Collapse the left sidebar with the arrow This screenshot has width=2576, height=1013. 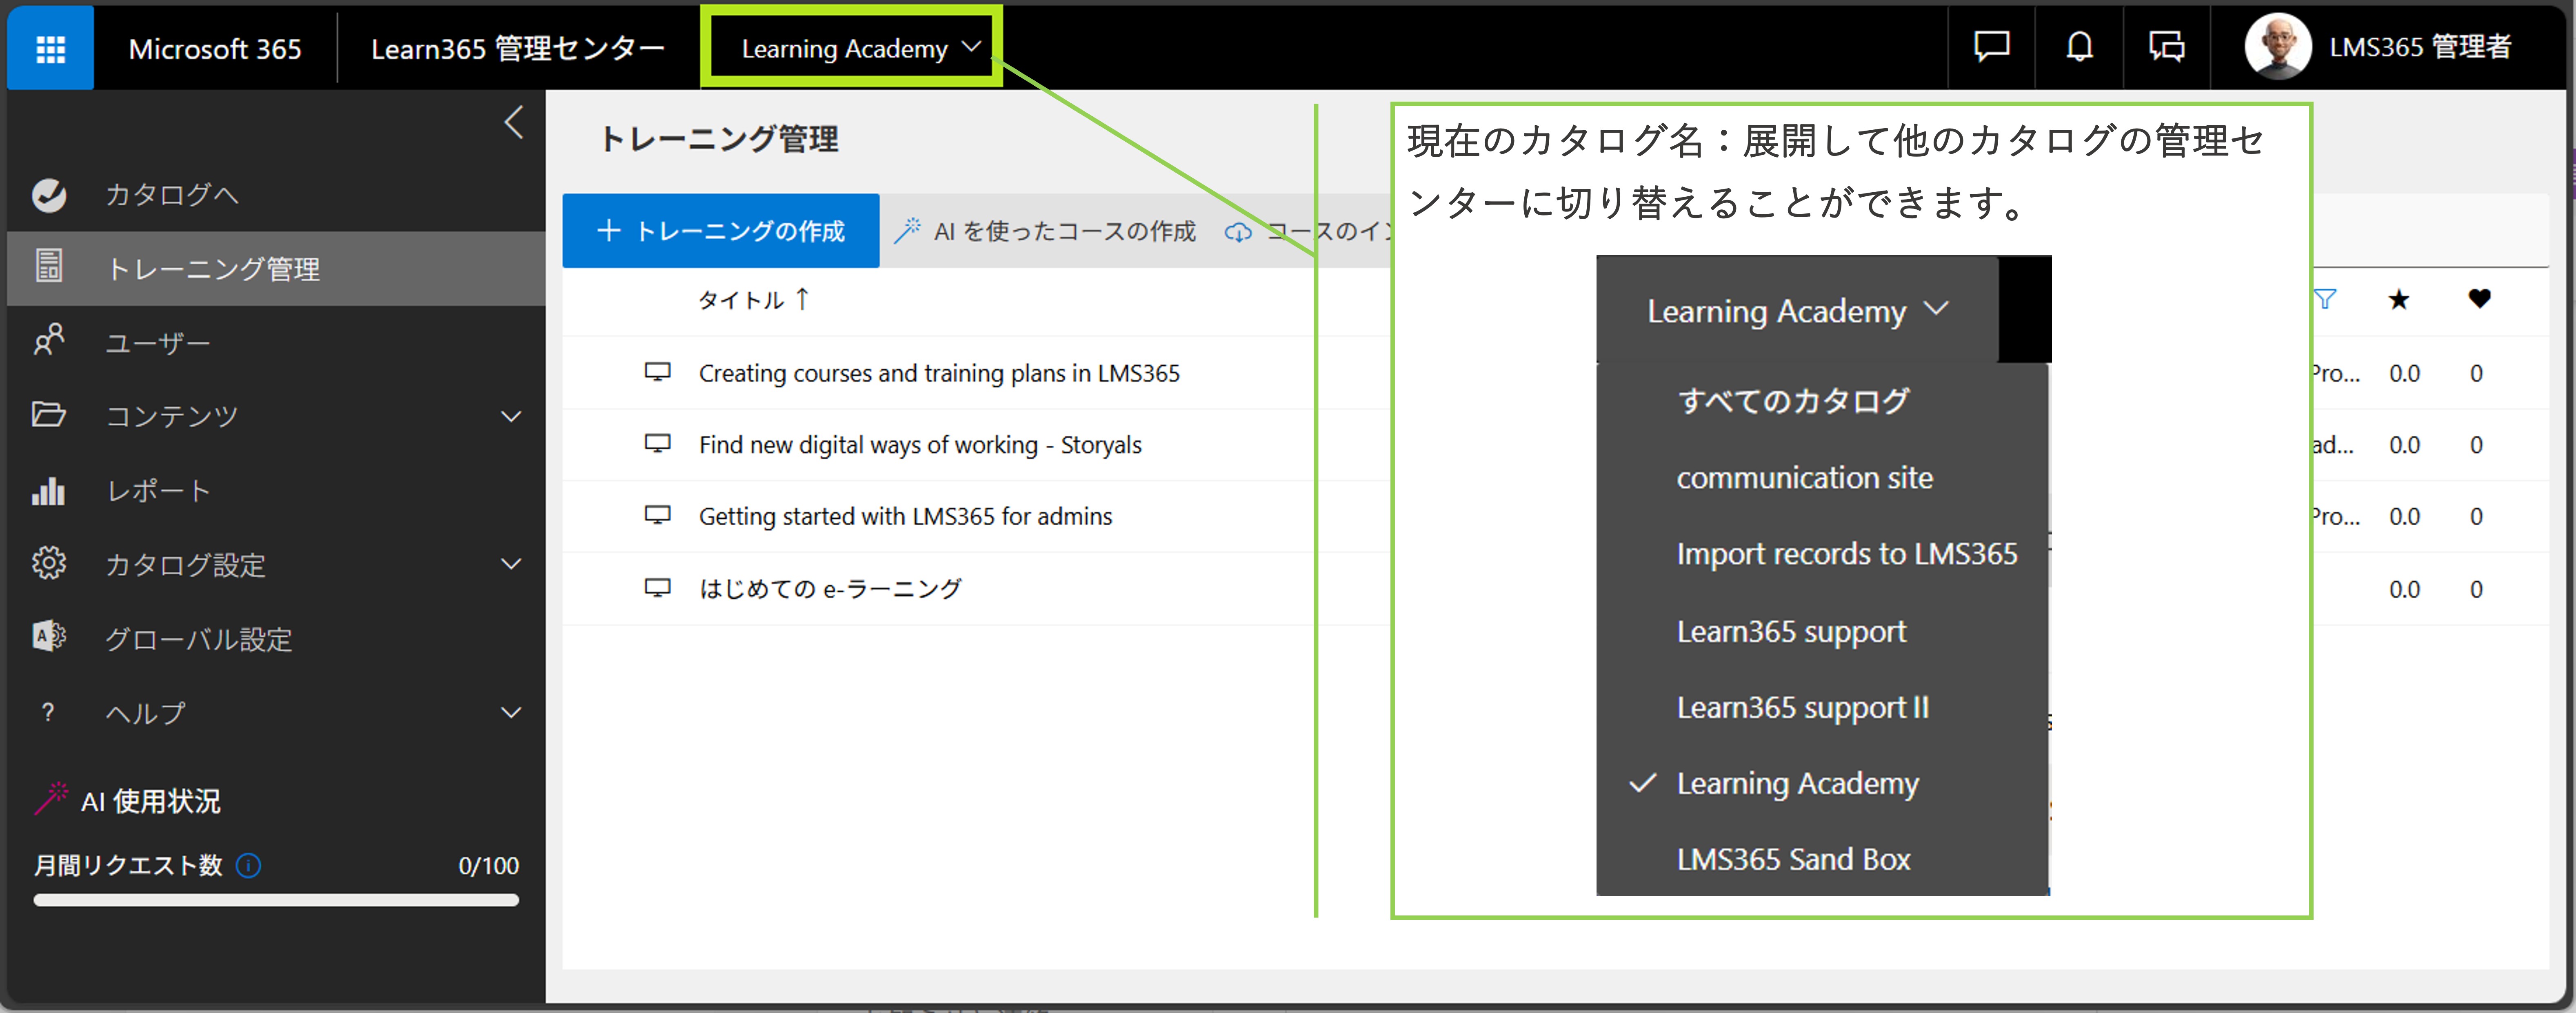tap(514, 122)
